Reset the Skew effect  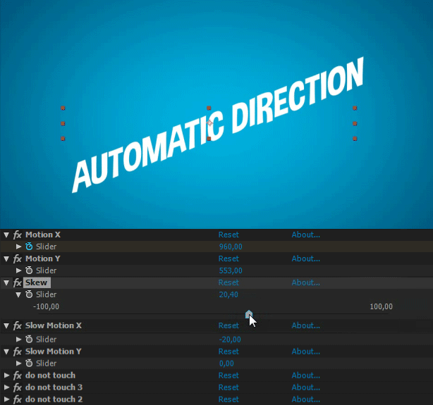pyautogui.click(x=228, y=282)
